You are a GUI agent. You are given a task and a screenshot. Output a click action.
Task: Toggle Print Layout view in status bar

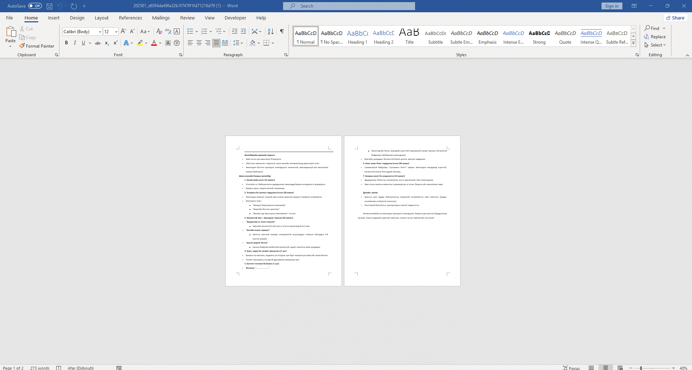coord(606,368)
